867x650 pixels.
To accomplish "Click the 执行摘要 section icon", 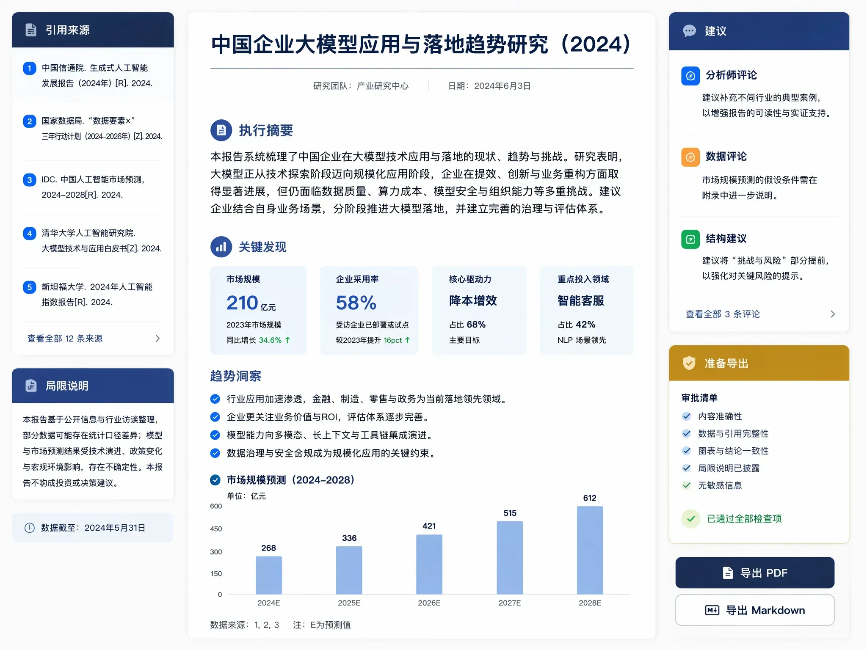I will (221, 130).
